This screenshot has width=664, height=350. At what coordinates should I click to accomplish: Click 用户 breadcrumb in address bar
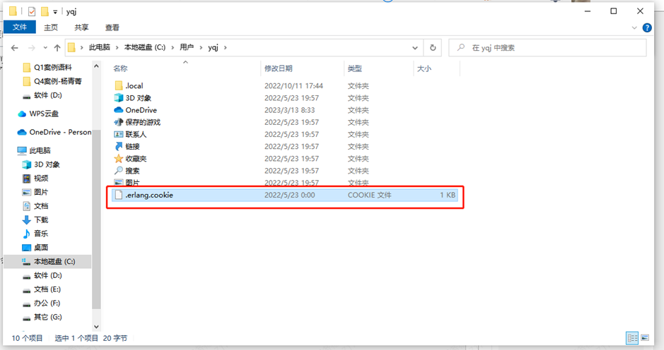point(186,47)
